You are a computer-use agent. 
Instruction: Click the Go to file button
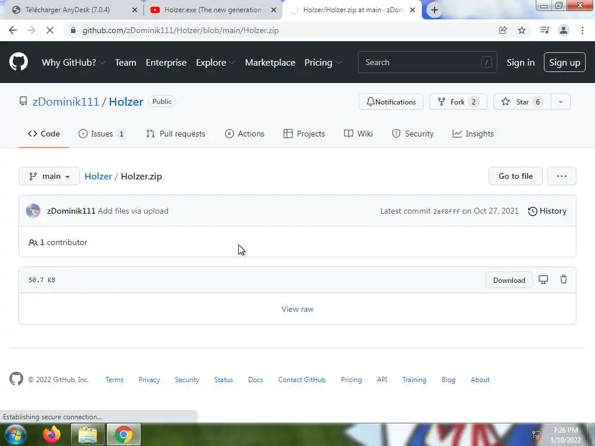[x=515, y=177]
